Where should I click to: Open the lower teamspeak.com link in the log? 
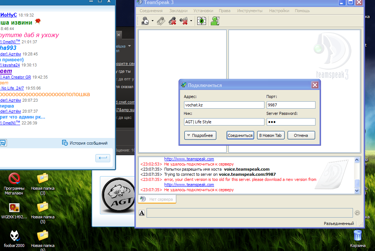coord(189,185)
